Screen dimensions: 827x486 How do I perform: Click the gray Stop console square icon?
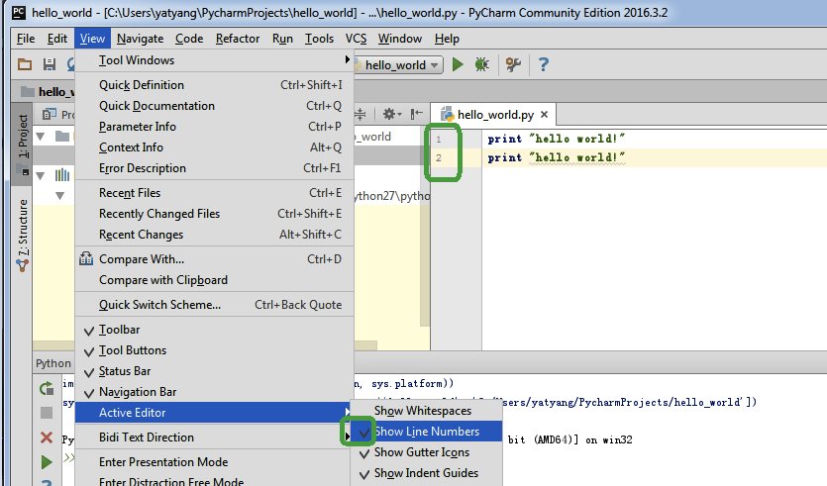click(x=47, y=413)
